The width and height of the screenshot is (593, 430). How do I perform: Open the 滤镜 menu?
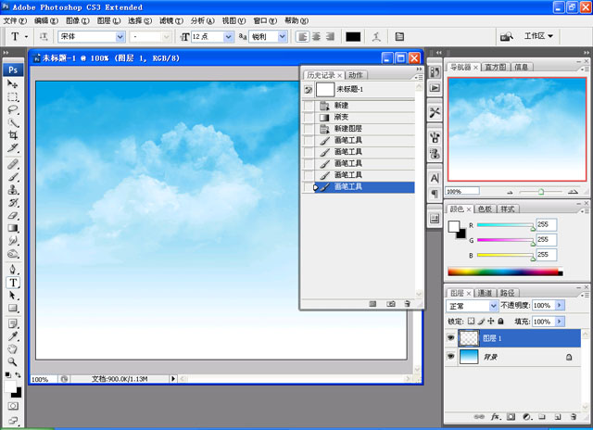point(171,20)
